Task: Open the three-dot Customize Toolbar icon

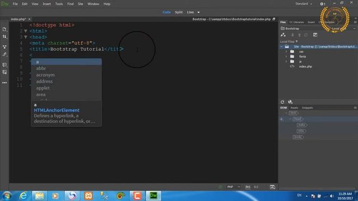Action: [4, 83]
